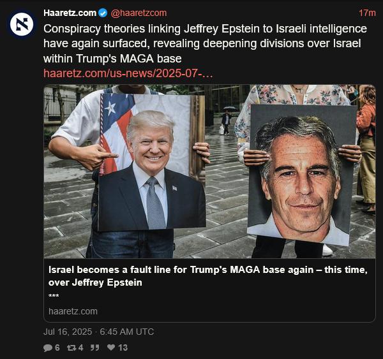Click the reply speech bubble icon
The width and height of the screenshot is (383, 359).
(x=48, y=348)
